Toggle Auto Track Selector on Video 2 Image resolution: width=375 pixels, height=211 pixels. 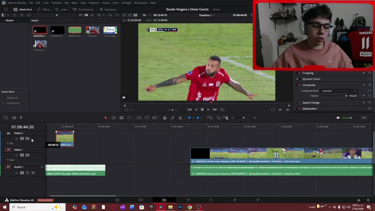pyautogui.click(x=22, y=139)
